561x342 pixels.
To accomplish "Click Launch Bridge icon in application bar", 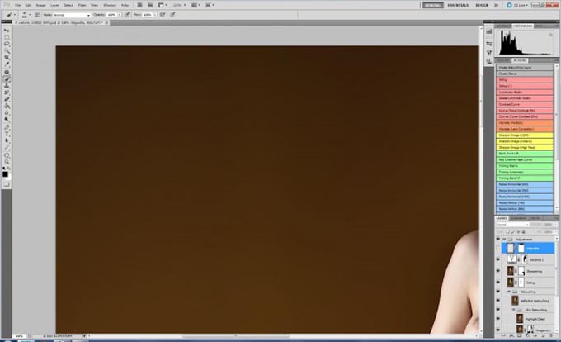I will coord(140,5).
